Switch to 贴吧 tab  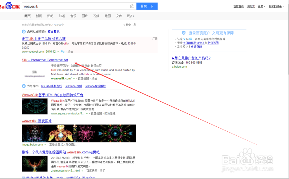coord(50,16)
